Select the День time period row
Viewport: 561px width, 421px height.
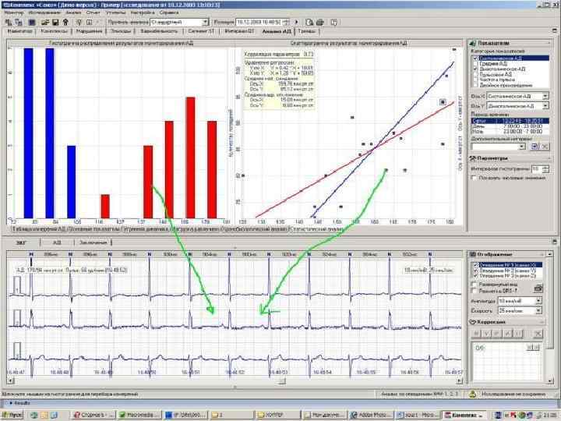pos(510,126)
